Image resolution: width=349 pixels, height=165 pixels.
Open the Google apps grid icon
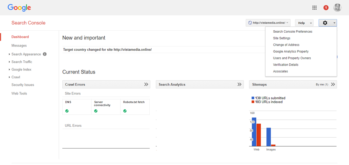click(x=314, y=7)
